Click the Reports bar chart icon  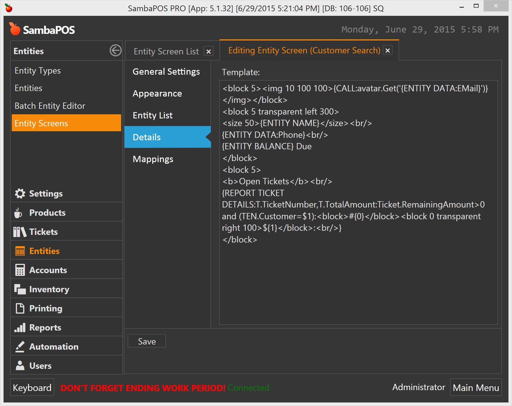pos(20,328)
